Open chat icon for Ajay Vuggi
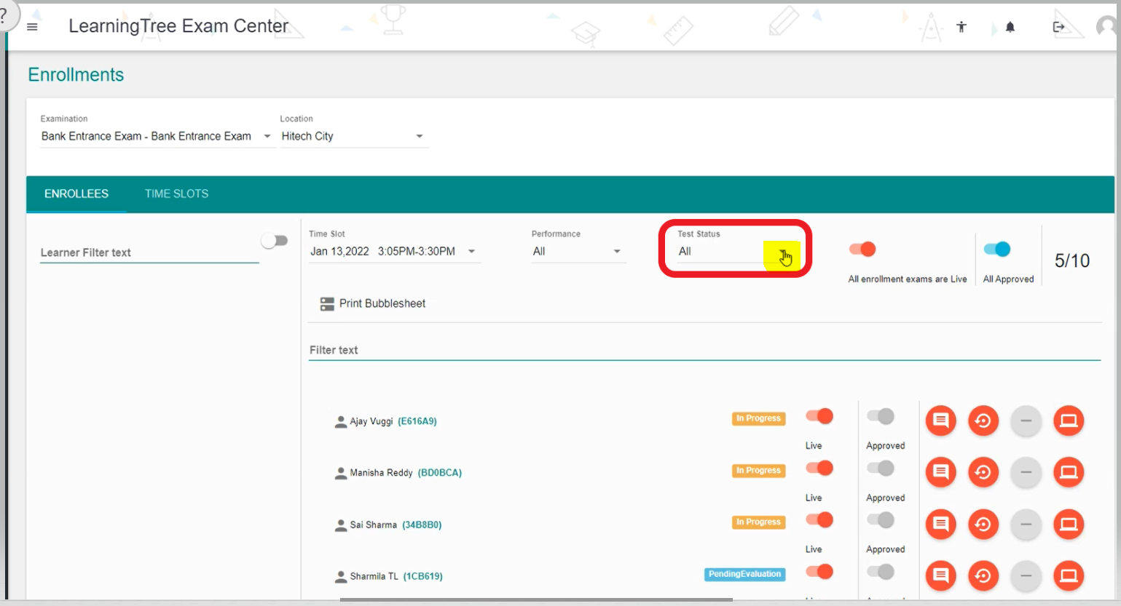1121x606 pixels. pyautogui.click(x=940, y=420)
